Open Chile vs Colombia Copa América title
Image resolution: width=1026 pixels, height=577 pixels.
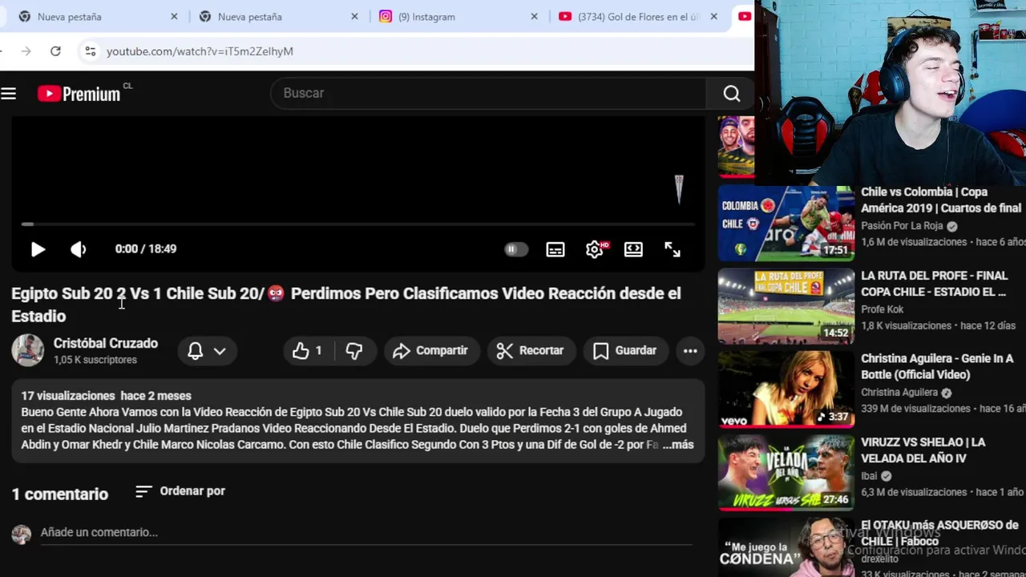[x=941, y=200]
